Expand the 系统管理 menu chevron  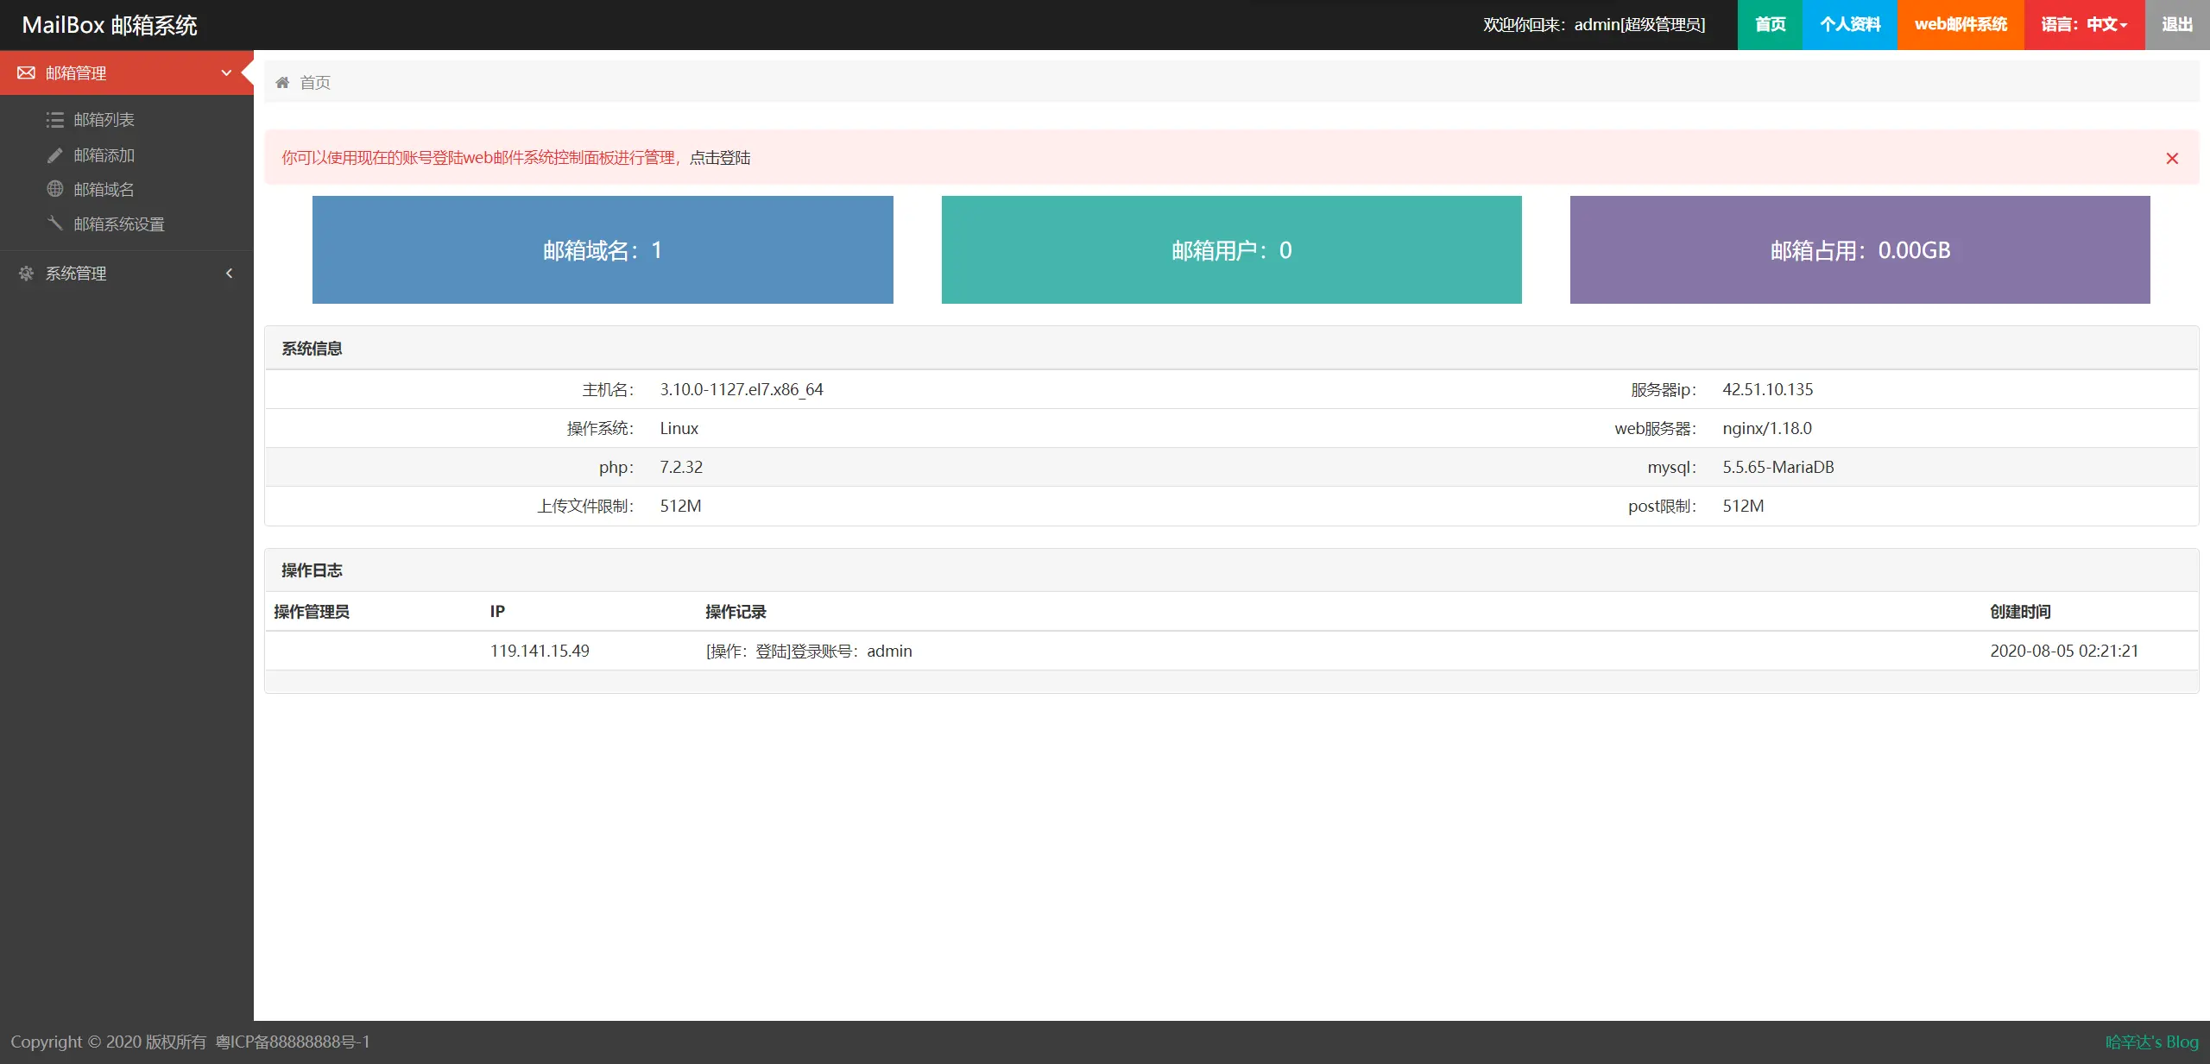(x=229, y=274)
